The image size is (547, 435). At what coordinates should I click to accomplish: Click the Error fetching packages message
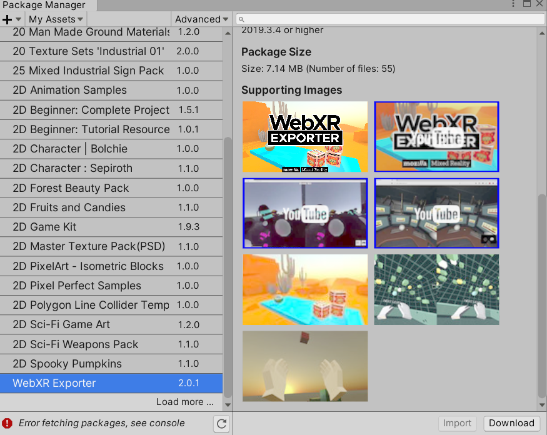101,423
